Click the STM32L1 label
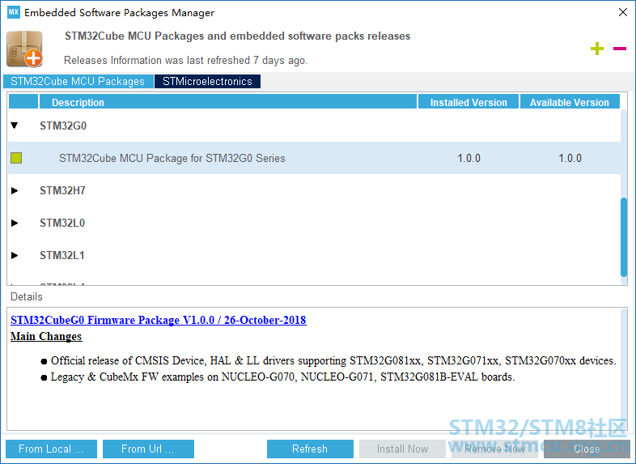The height and width of the screenshot is (464, 636). 62,255
